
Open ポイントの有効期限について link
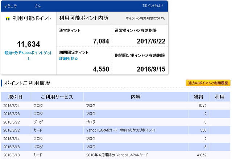pyautogui.click(x=145, y=18)
